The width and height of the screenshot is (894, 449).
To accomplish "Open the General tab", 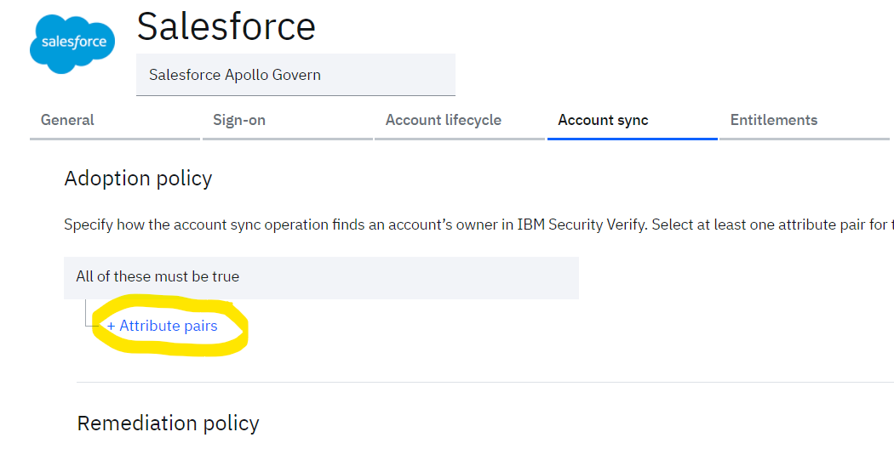I will tap(67, 120).
